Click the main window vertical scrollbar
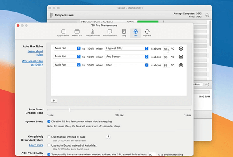Image resolution: width=233 pixels, height=157 pixels. pos(210,33)
